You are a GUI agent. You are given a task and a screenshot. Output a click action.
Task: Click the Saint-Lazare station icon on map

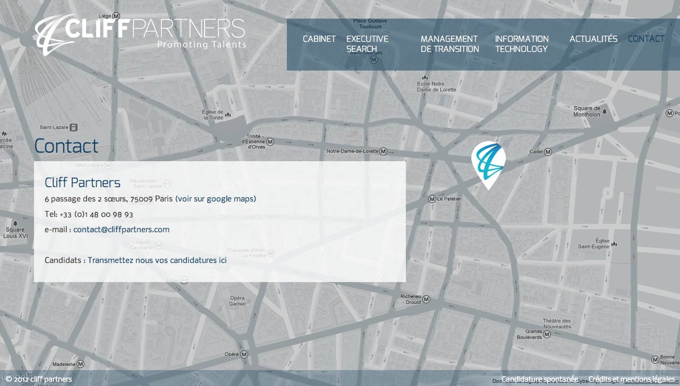click(73, 127)
